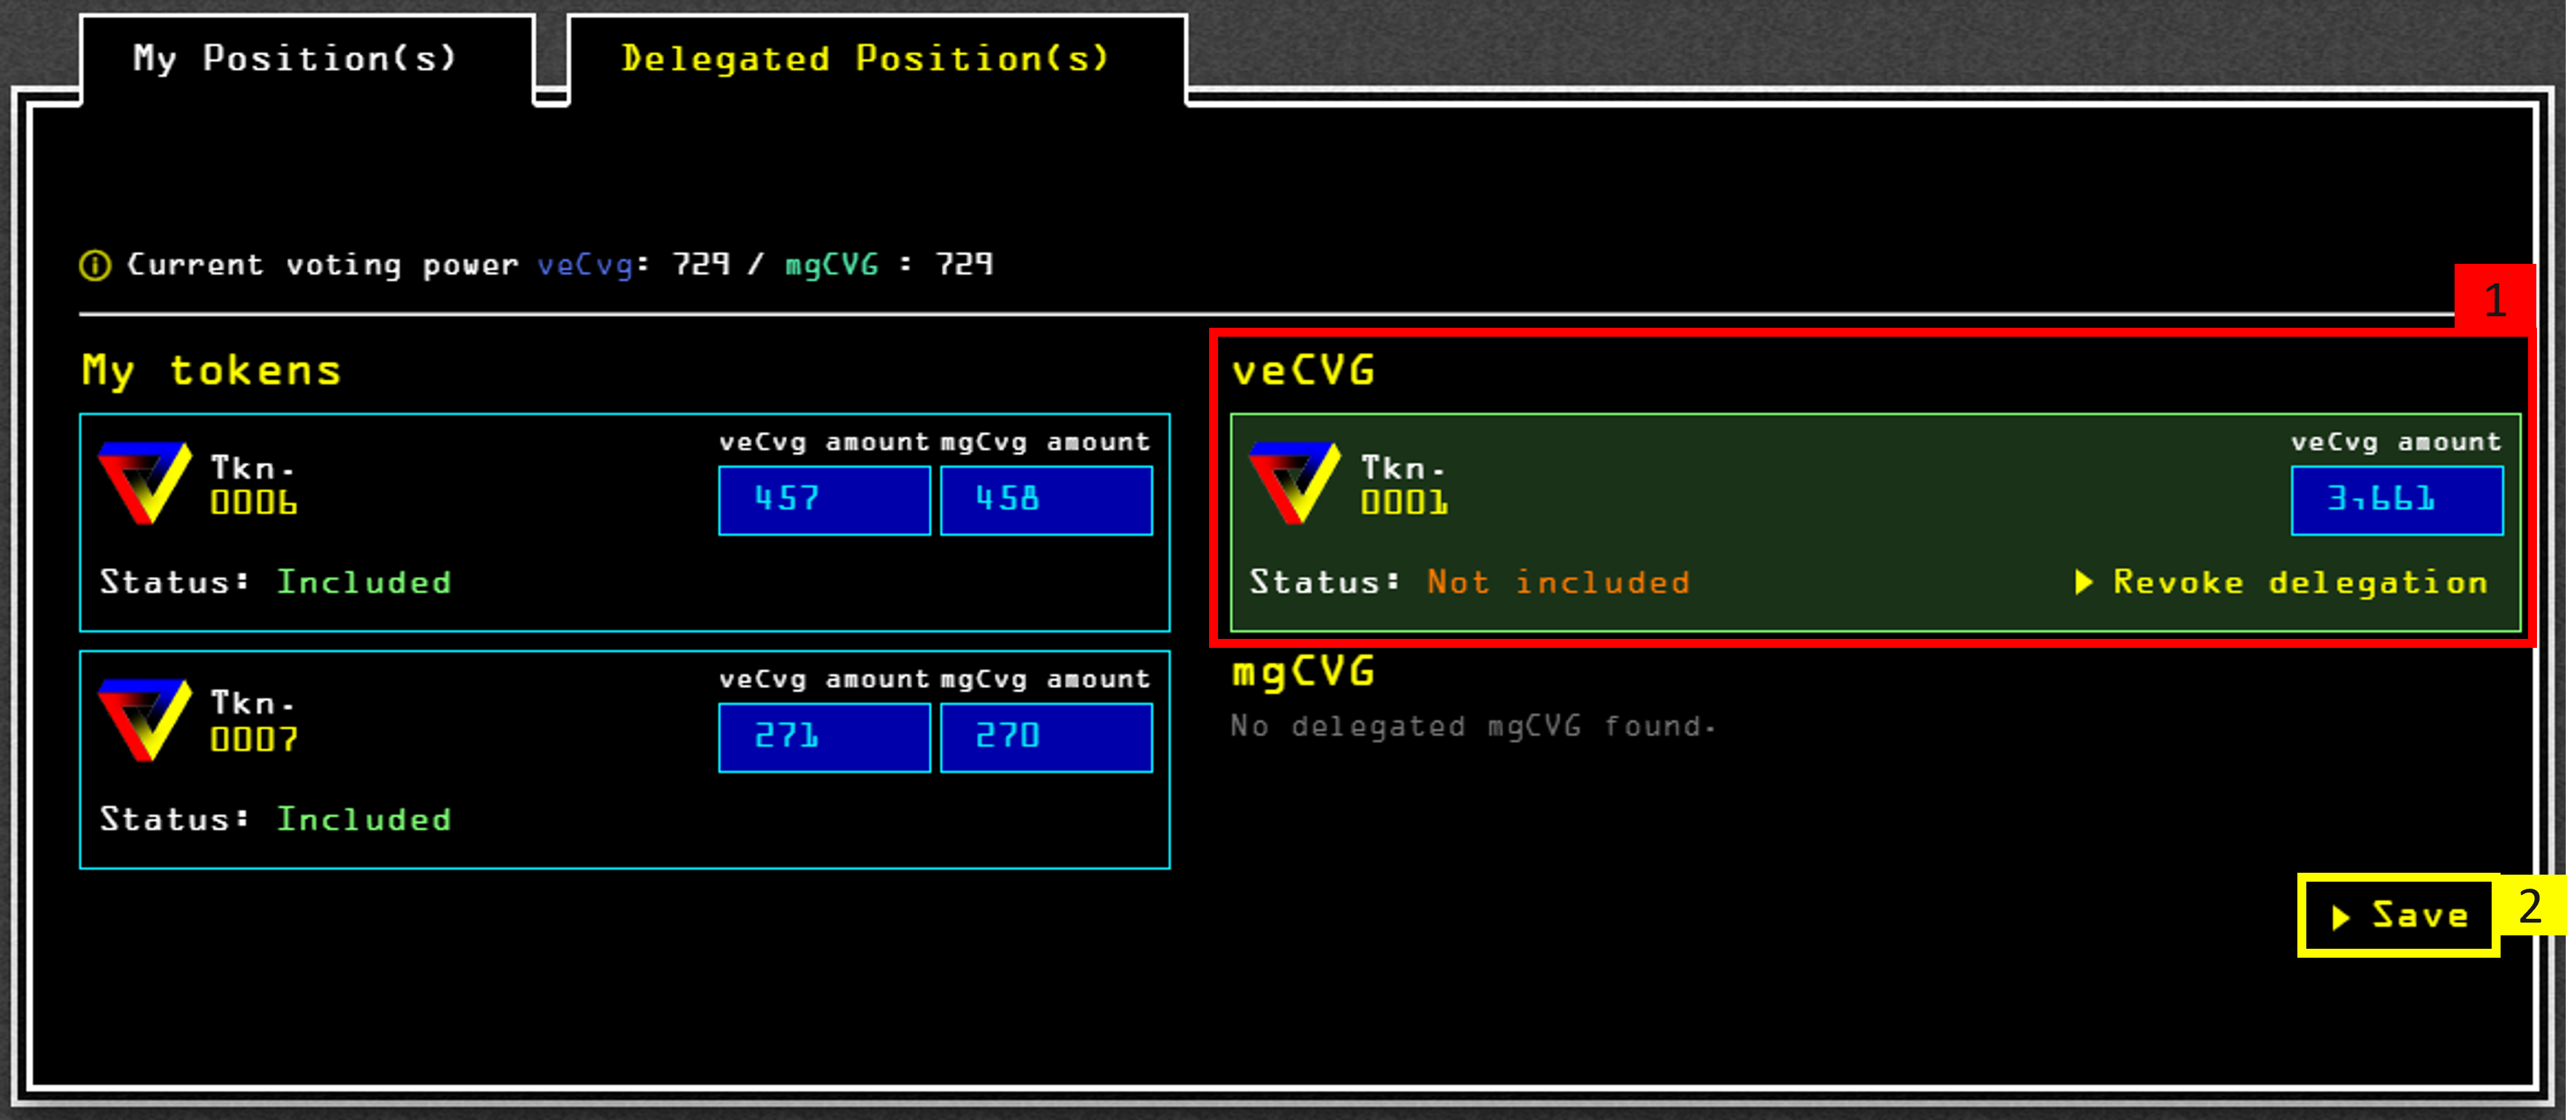Click the Tkn-0006 triangle logo icon
The height and width of the screenshot is (1120, 2576).
coord(145,482)
